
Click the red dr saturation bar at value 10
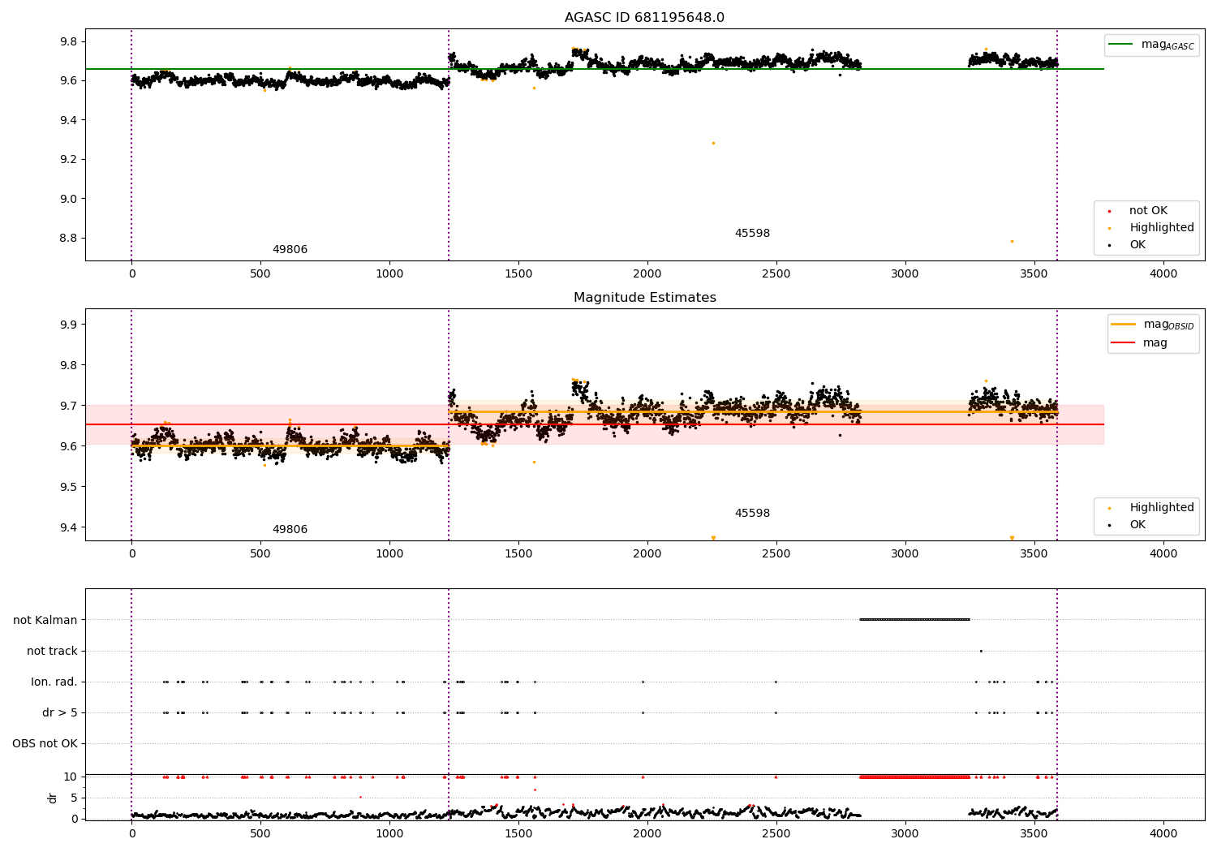pyautogui.click(x=914, y=777)
